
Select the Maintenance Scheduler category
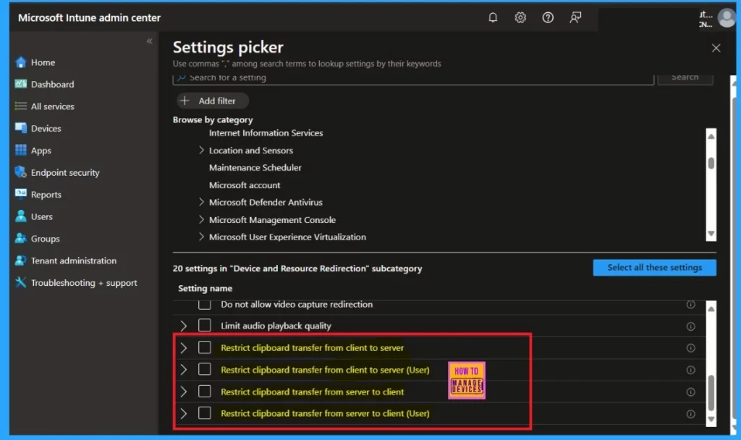click(255, 167)
